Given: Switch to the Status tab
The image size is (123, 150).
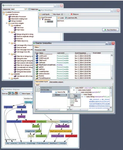Looking at the screenshot, I should pos(37,47).
